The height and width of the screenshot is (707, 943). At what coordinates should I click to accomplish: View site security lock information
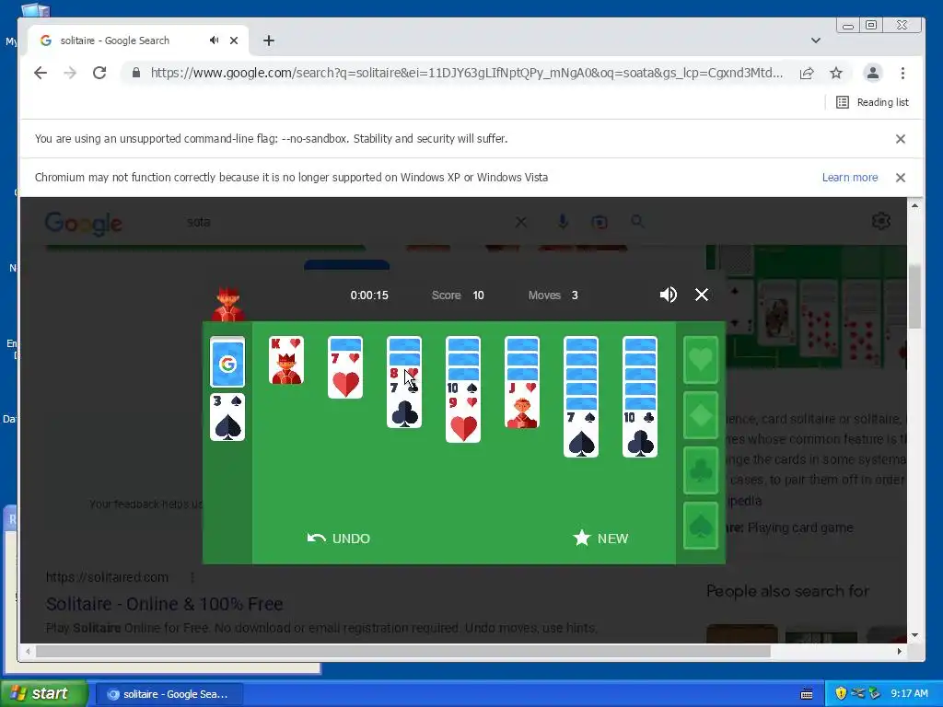click(136, 73)
